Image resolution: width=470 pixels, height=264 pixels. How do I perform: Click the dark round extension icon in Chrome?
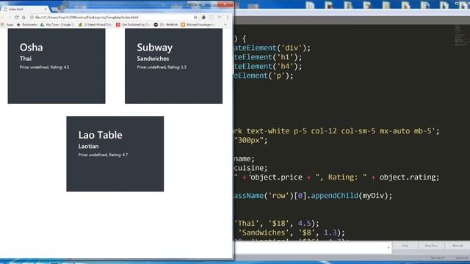coord(203,18)
